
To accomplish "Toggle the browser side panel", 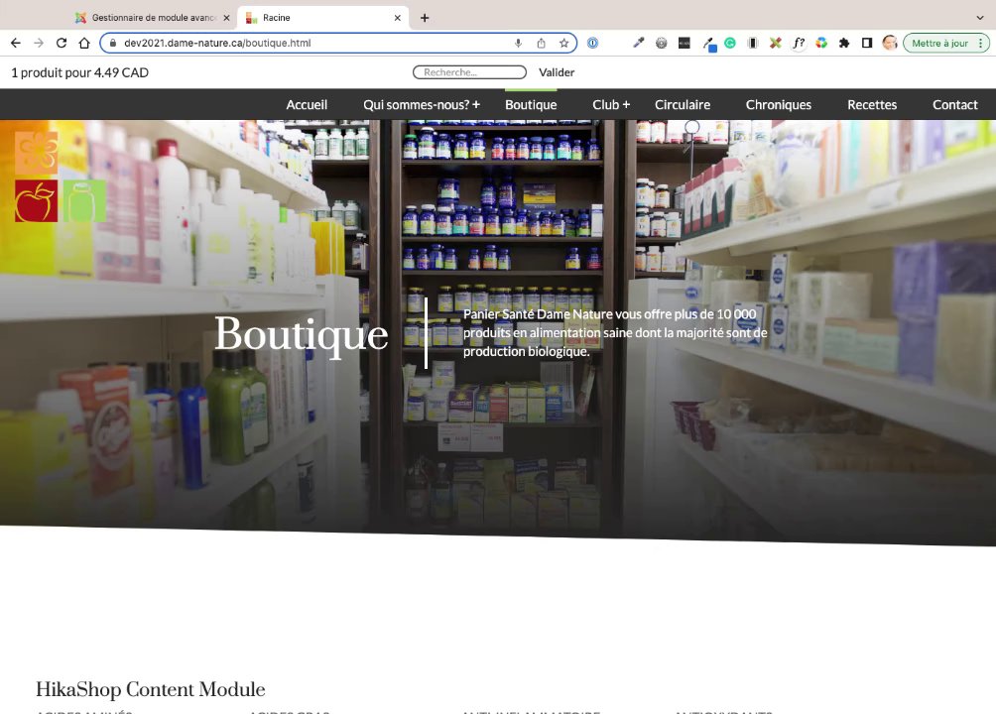I will coord(867,44).
